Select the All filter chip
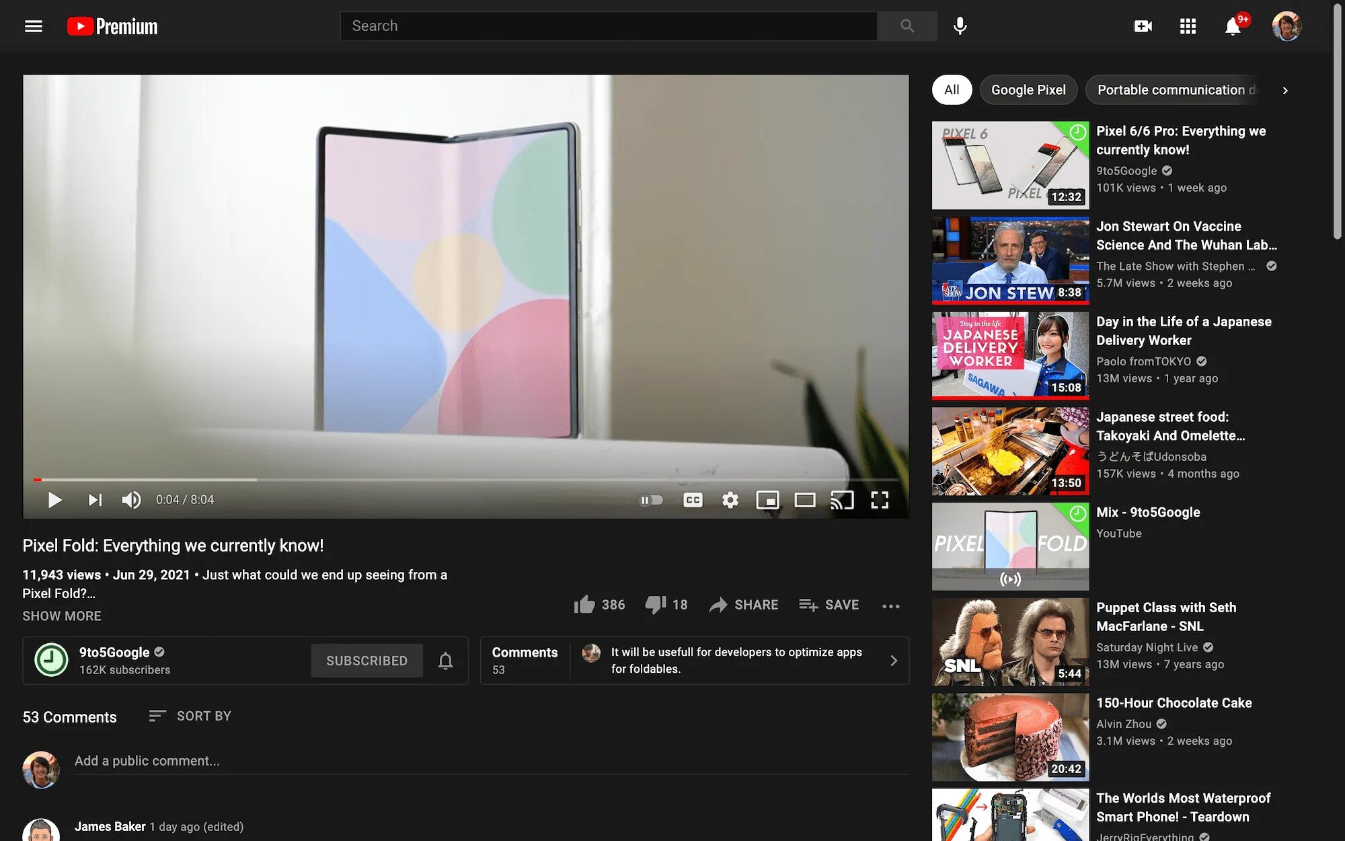 tap(952, 90)
